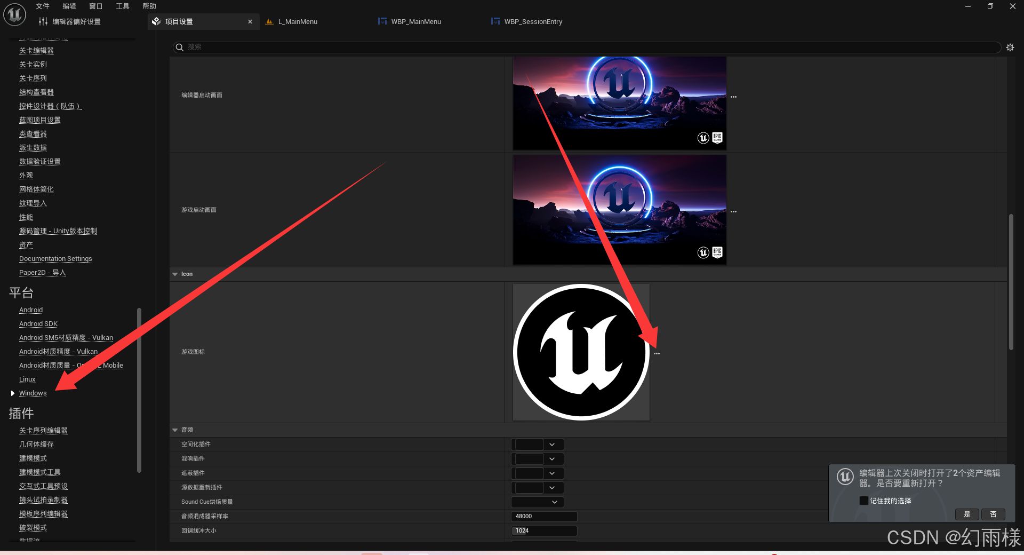Open the Android SDK settings
The width and height of the screenshot is (1024, 555).
pos(38,324)
